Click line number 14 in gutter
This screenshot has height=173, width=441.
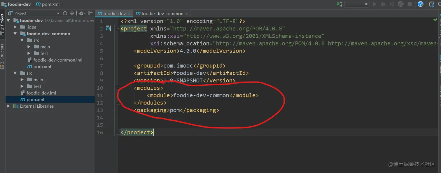(100, 118)
